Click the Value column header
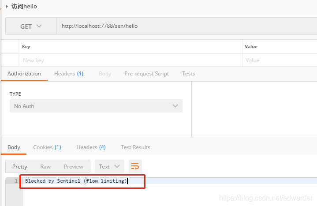Image resolution: width=317 pixels, height=206 pixels. (251, 47)
